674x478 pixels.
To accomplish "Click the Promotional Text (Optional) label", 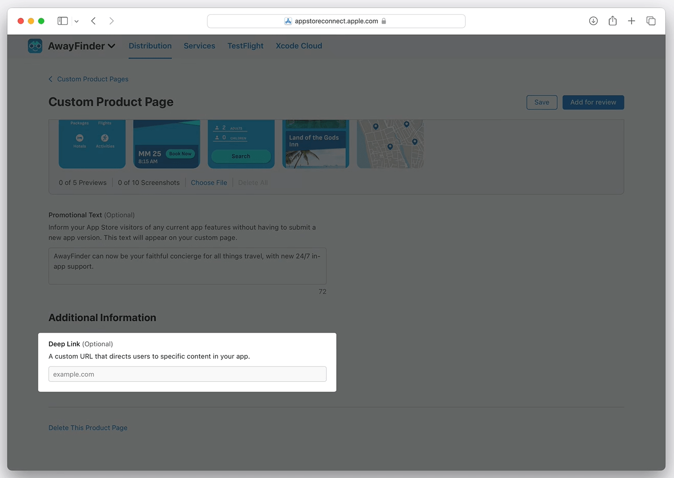I will coord(92,215).
